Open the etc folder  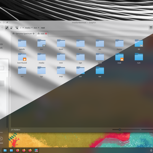(x=100, y=45)
